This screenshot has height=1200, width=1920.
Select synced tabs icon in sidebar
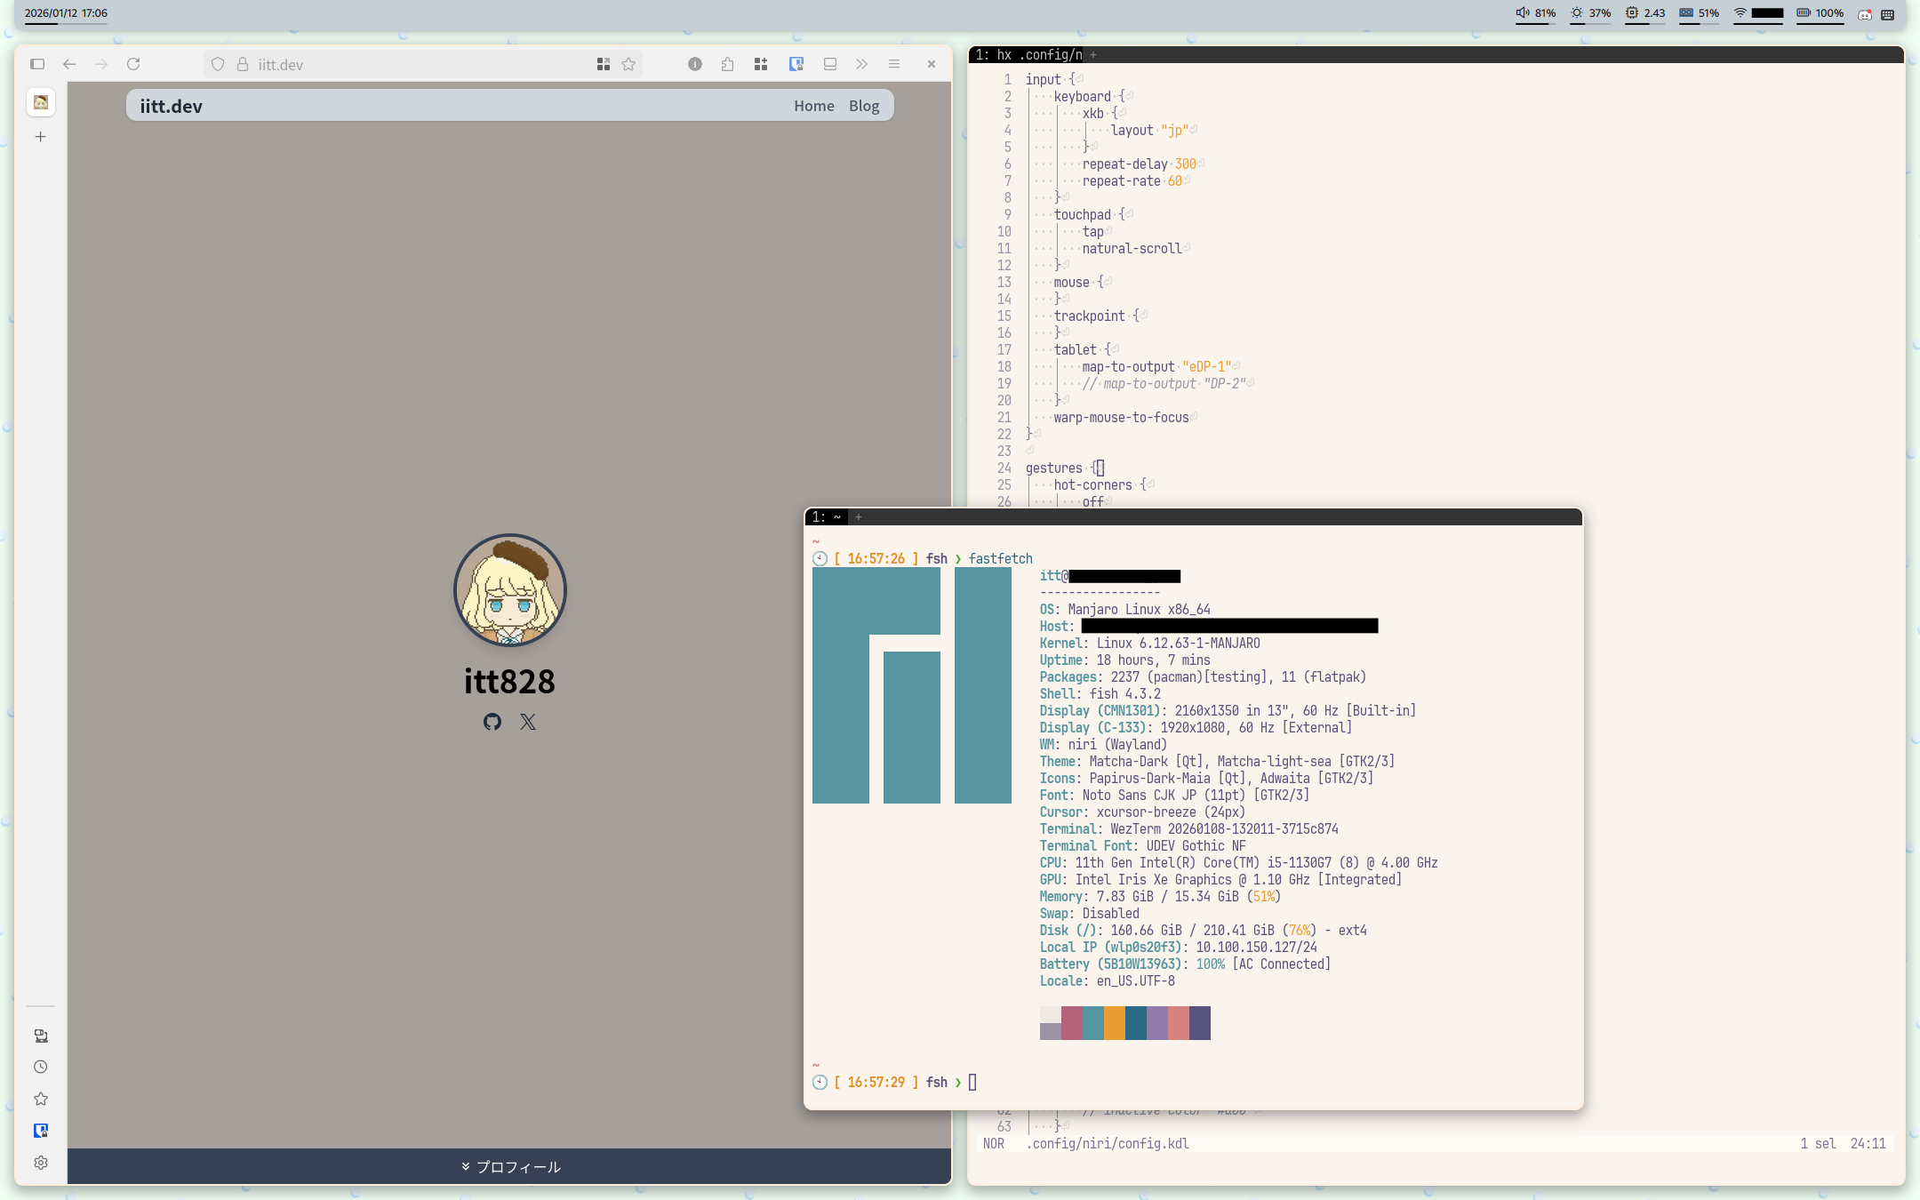[x=40, y=1036]
